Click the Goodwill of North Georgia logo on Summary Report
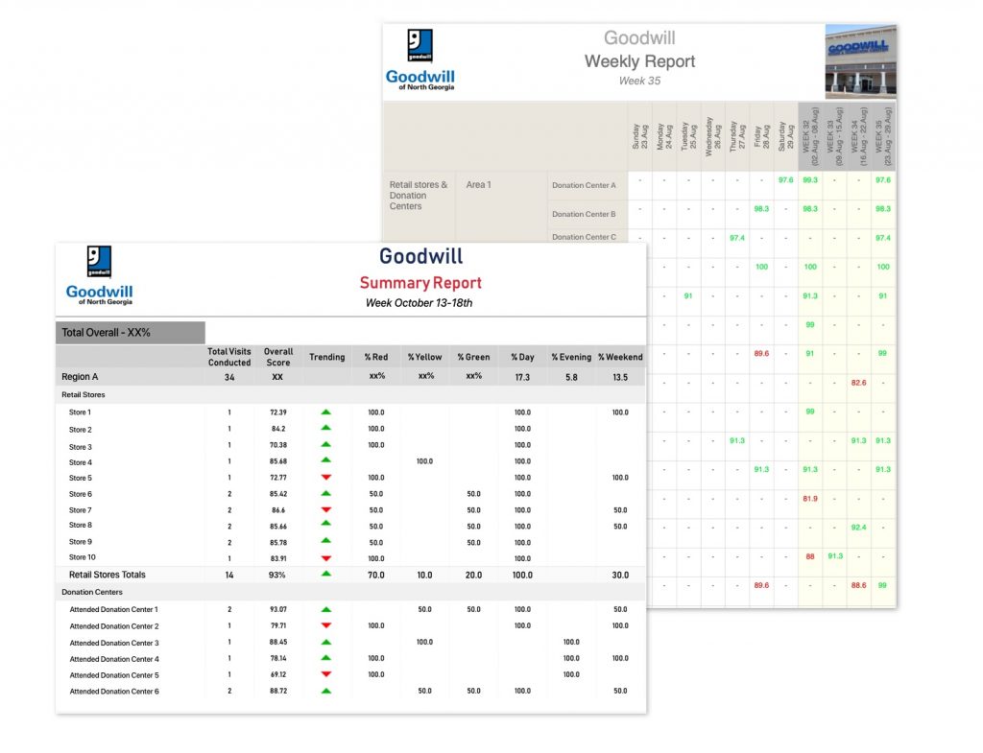 99,276
